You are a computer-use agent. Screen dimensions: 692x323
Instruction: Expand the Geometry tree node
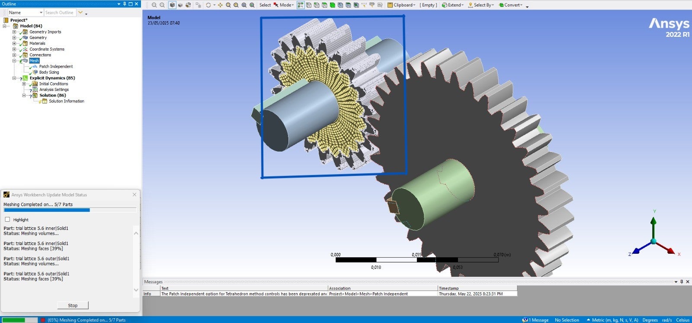[14, 38]
